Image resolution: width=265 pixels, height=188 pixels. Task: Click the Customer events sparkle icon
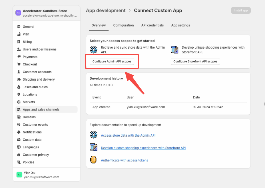click(19, 125)
